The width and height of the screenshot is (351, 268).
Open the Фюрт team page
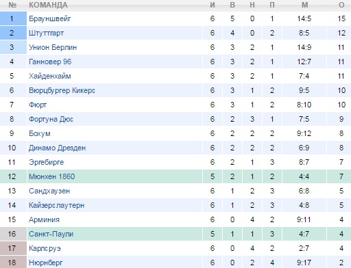tap(38, 105)
